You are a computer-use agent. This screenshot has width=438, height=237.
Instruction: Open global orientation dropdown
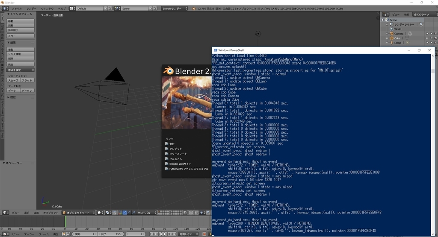pyautogui.click(x=147, y=213)
